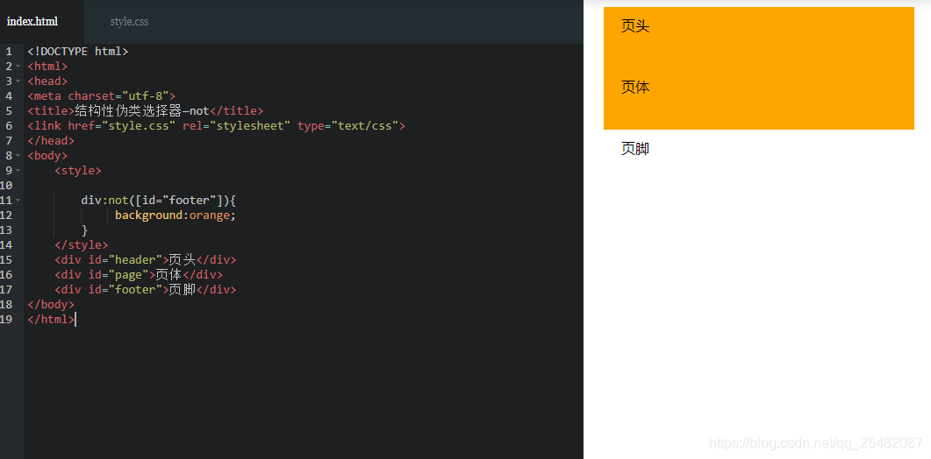Click the 页头 text in preview pane
931x459 pixels.
tap(635, 26)
